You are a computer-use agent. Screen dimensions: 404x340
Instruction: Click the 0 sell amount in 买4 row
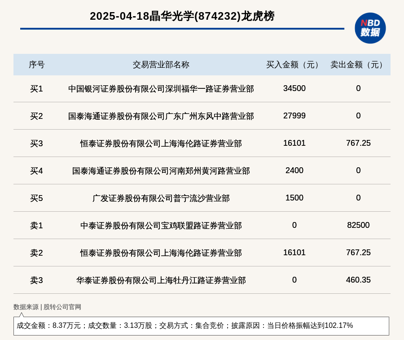[x=358, y=170]
